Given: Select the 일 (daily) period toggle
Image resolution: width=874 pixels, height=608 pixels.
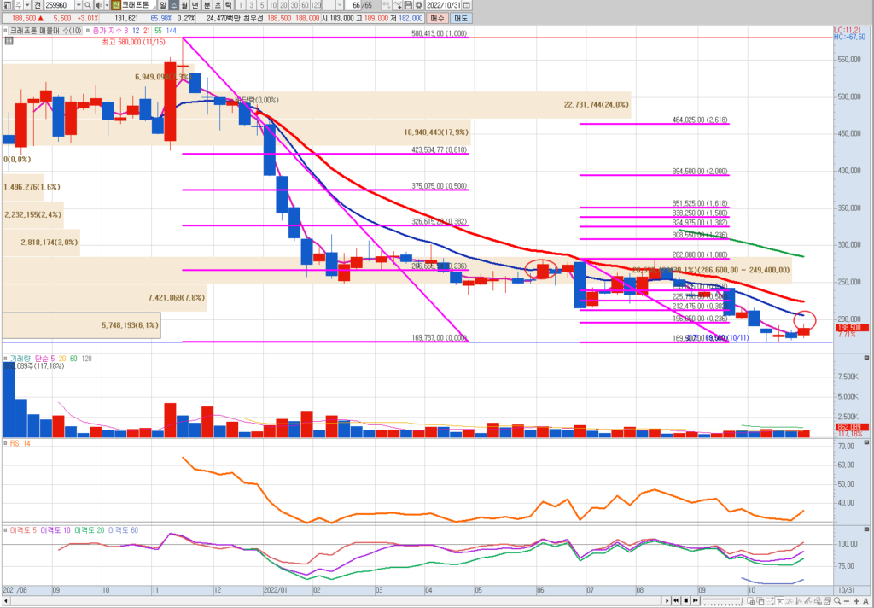Looking at the screenshot, I should [x=163, y=5].
